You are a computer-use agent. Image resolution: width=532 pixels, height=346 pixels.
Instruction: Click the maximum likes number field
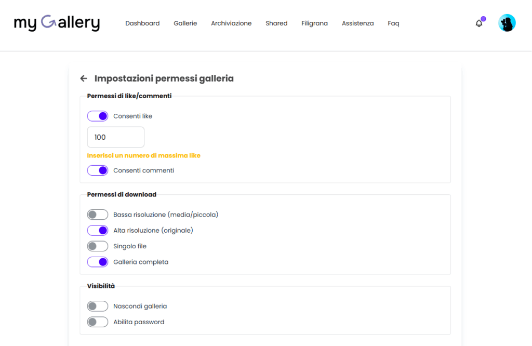(x=116, y=137)
